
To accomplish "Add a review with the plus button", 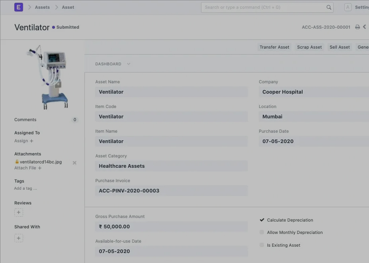I will pyautogui.click(x=19, y=212).
